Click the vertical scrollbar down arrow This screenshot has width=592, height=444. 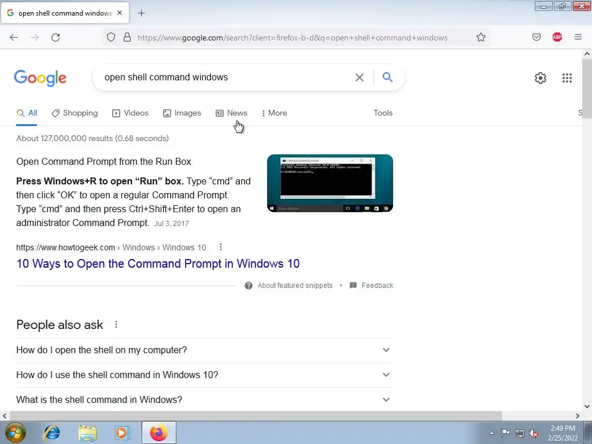click(587, 406)
